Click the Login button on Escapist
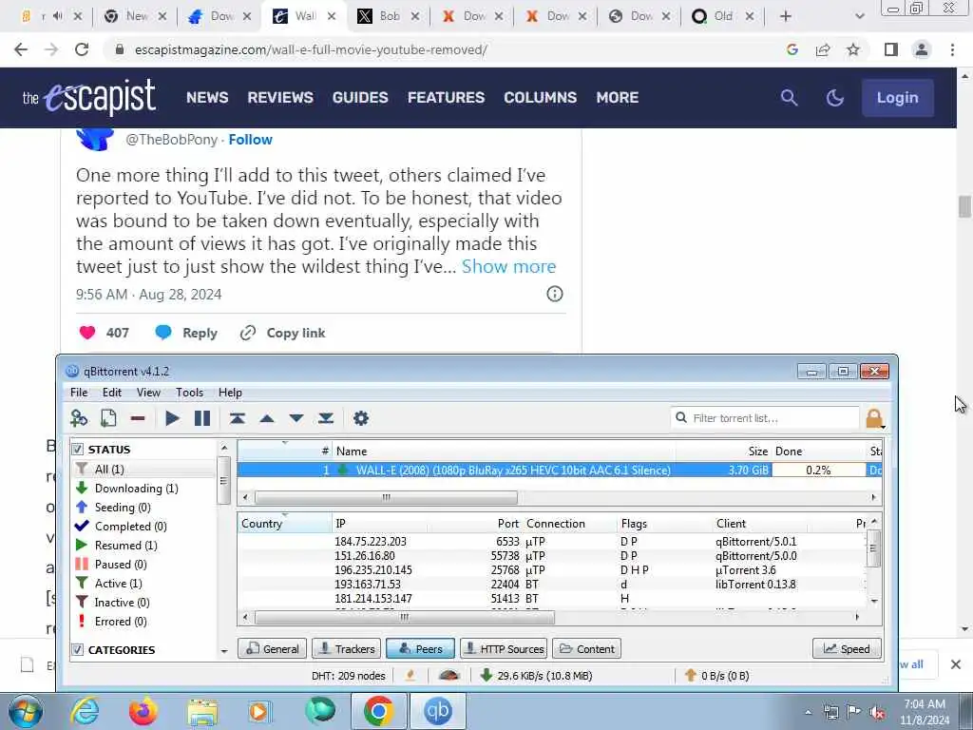The height and width of the screenshot is (730, 973). (x=897, y=98)
